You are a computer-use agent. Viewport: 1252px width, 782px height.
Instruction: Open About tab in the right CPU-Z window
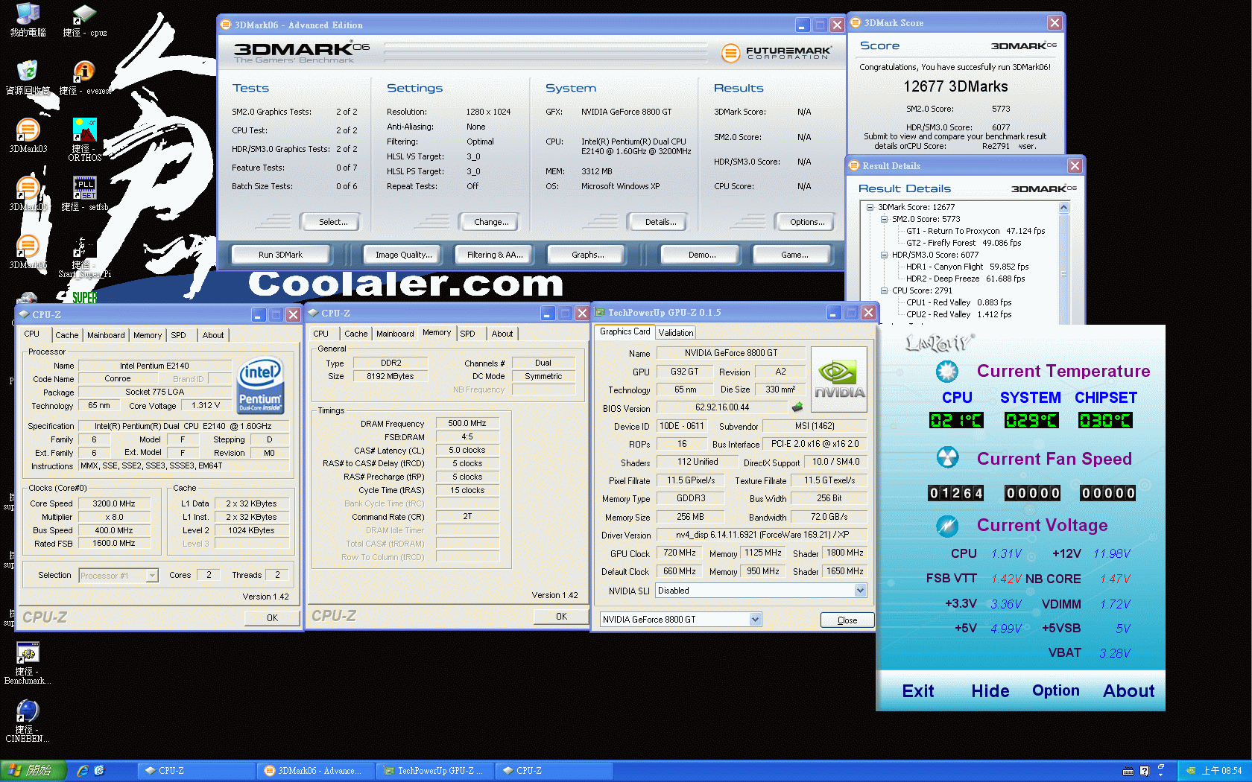(x=502, y=334)
